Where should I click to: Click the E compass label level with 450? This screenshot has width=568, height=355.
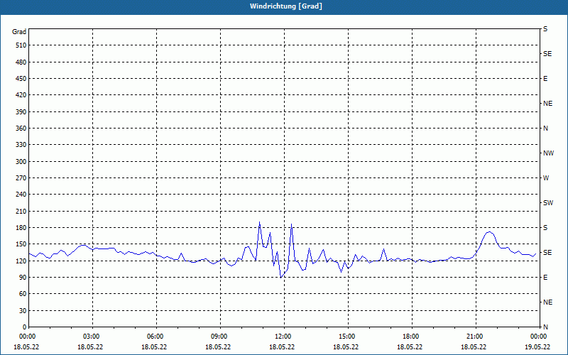click(x=545, y=79)
